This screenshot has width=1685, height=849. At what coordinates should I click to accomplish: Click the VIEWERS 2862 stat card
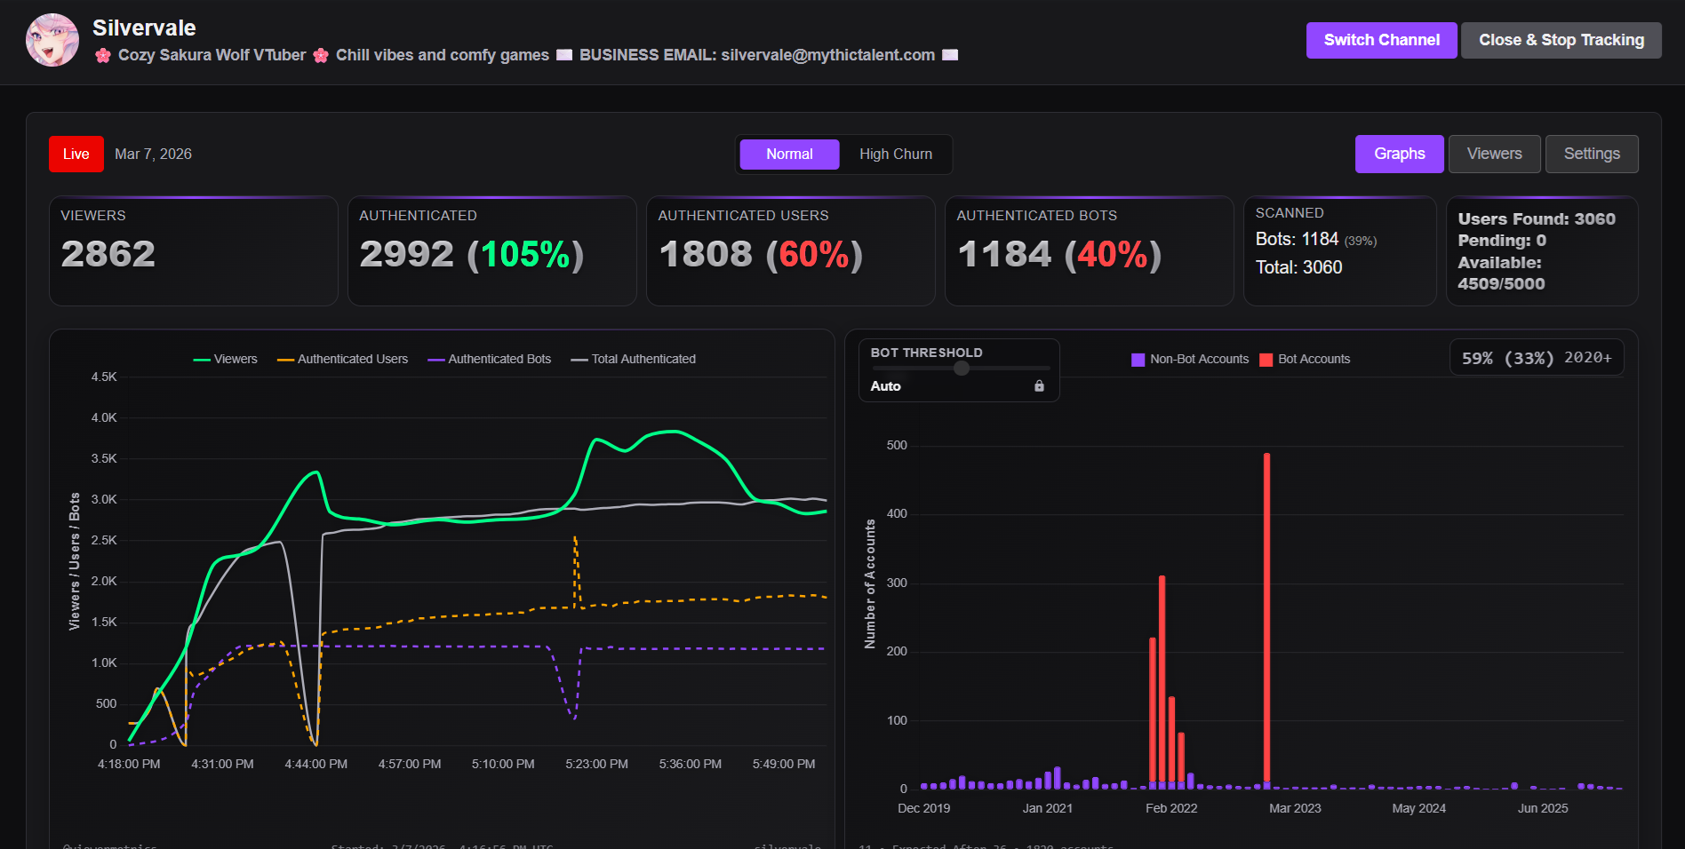point(194,251)
